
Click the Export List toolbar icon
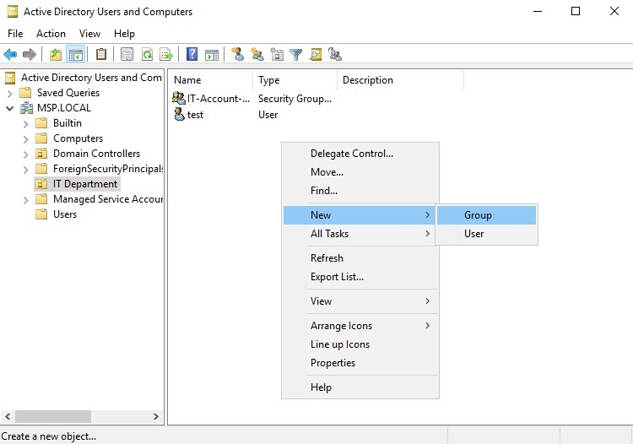click(x=166, y=55)
